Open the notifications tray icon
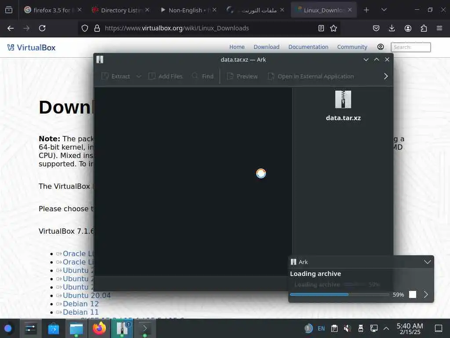Image resolution: width=450 pixels, height=338 pixels. tap(308, 328)
